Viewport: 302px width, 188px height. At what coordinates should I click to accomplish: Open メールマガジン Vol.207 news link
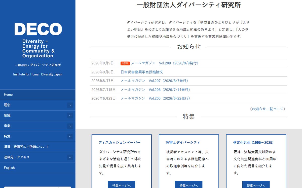coord(155,81)
